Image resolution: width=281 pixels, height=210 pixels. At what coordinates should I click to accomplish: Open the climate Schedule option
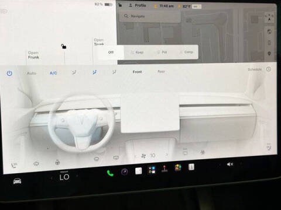(259, 69)
